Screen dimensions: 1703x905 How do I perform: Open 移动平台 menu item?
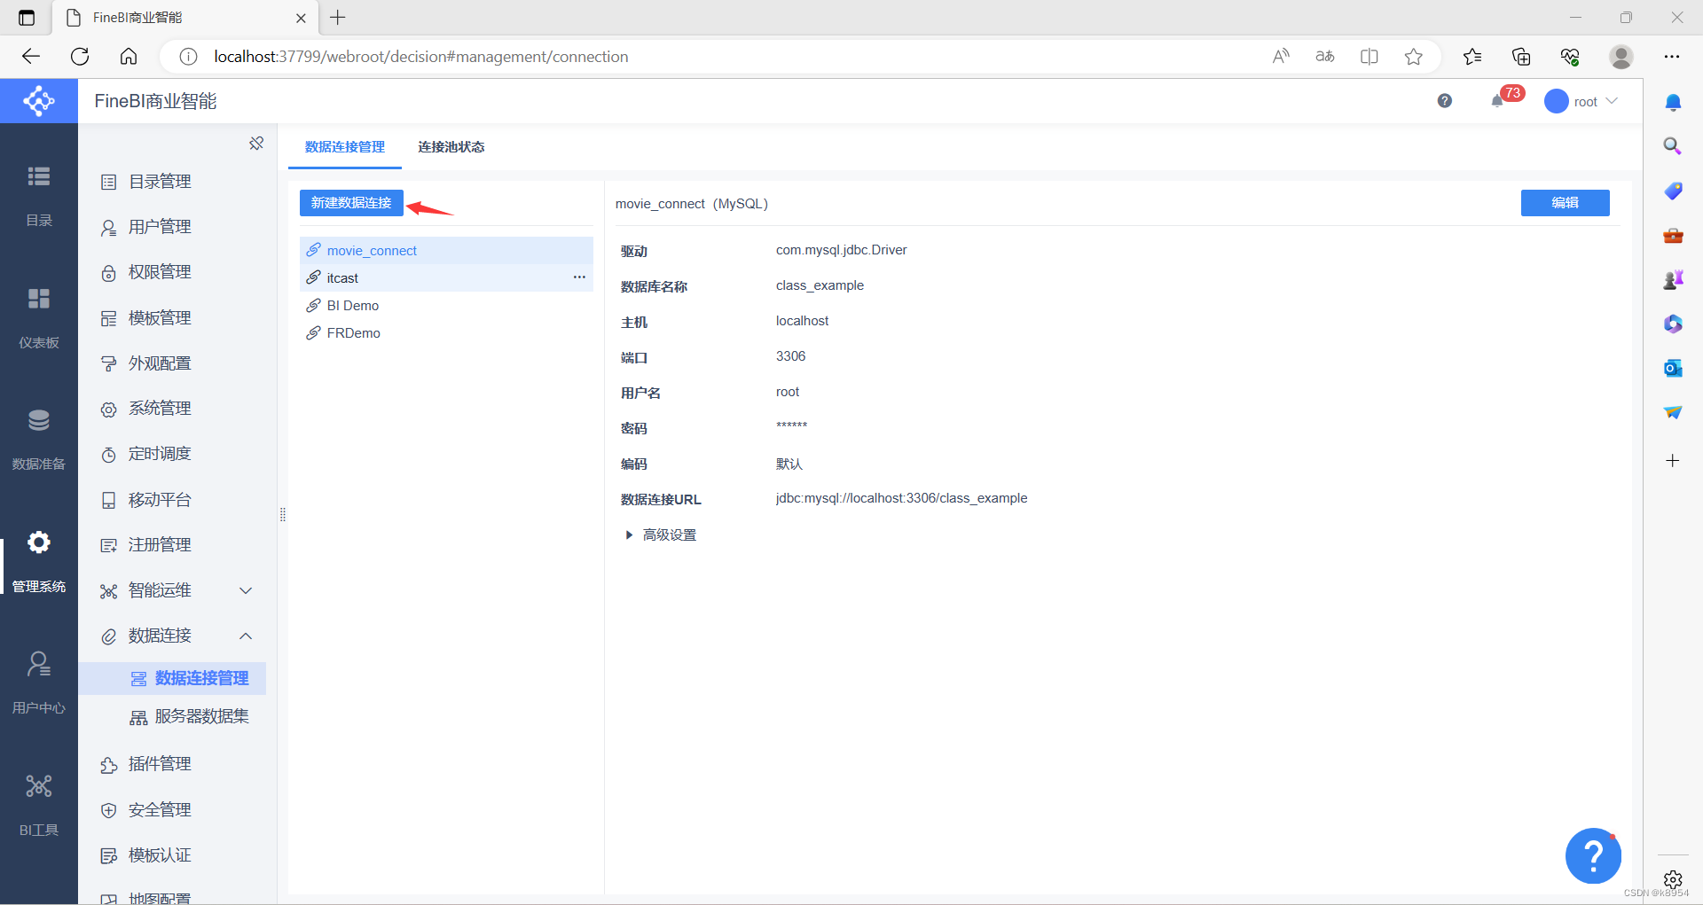pyautogui.click(x=160, y=500)
